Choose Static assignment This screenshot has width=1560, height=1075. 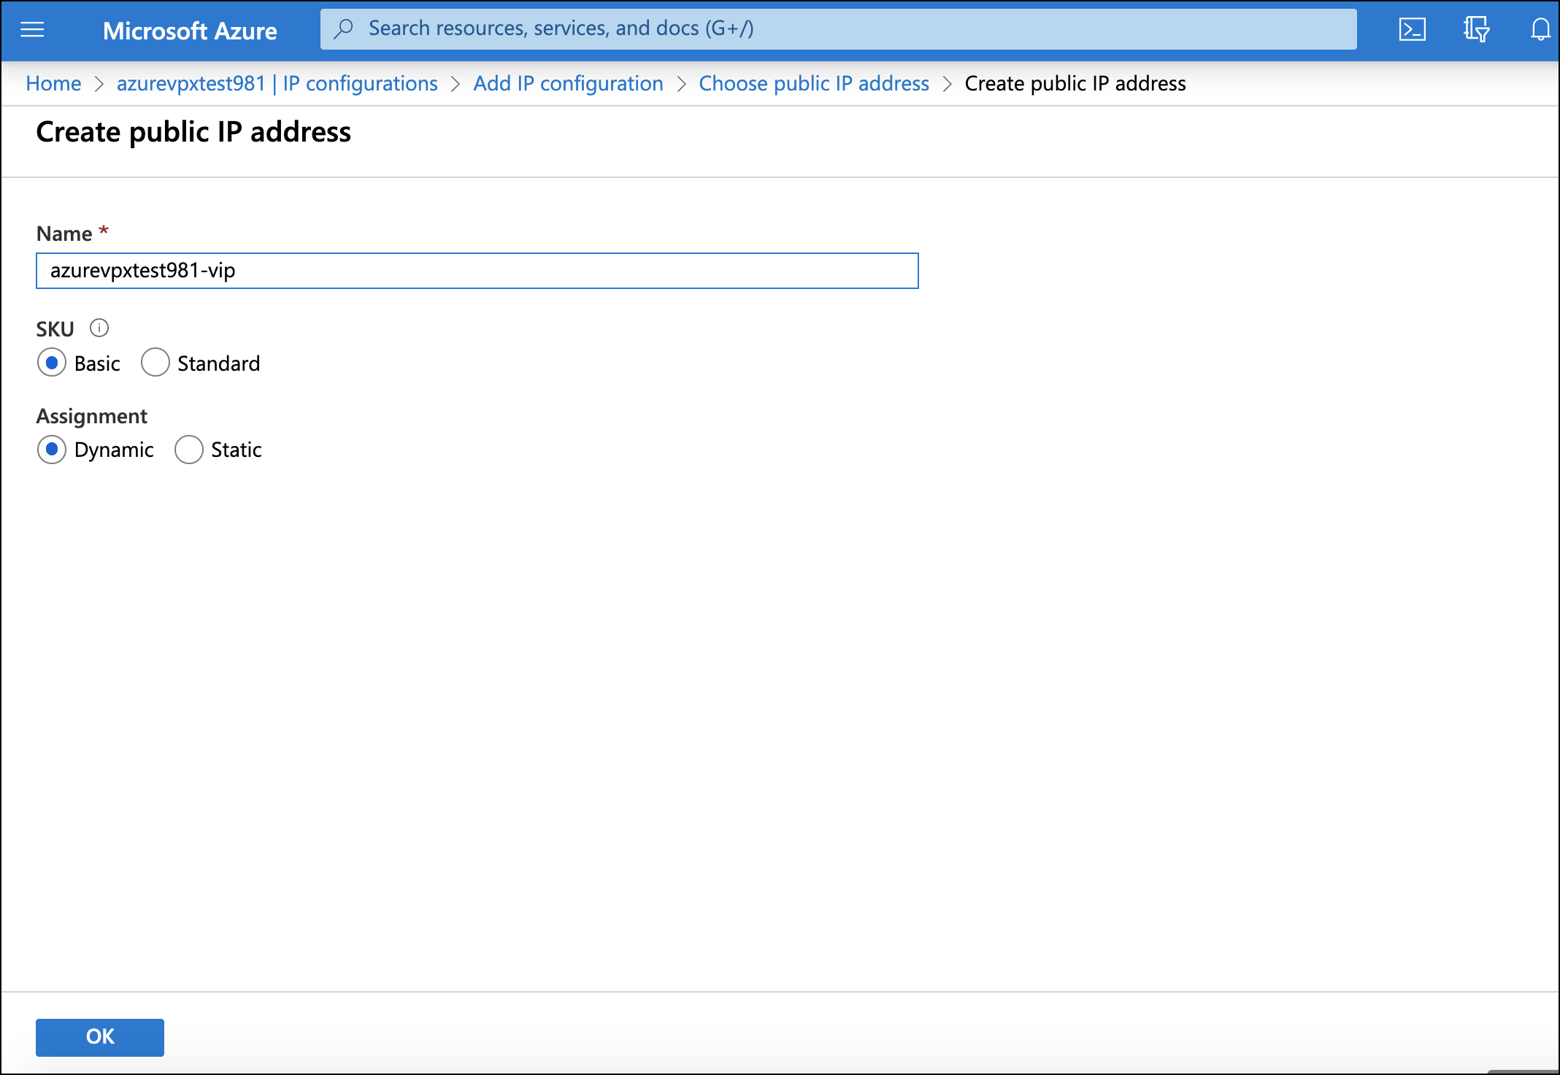coord(189,450)
